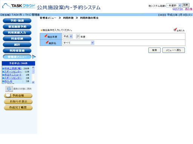Click the 抽出年度 label cell
The width and height of the screenshot is (193, 144).
(x=51, y=36)
